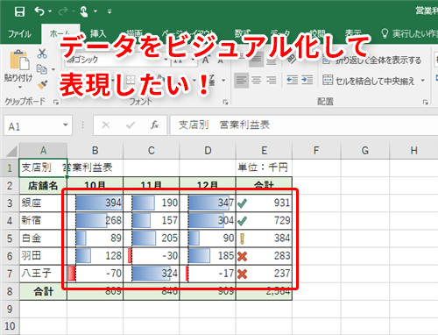Toggle the center-align text button

[257, 80]
